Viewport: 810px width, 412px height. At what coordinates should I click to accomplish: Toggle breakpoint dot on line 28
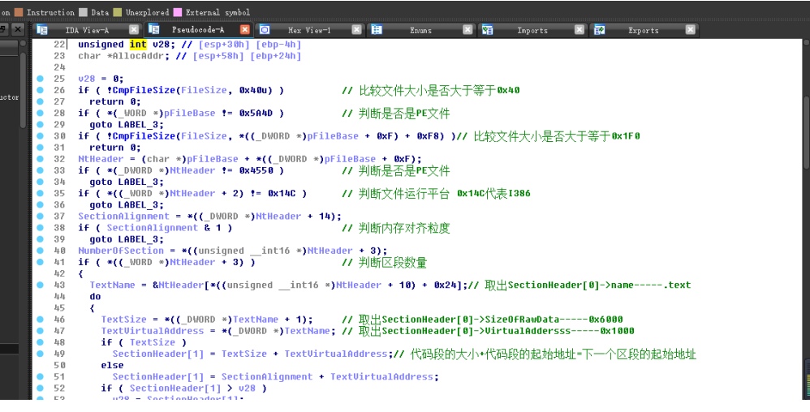41,113
